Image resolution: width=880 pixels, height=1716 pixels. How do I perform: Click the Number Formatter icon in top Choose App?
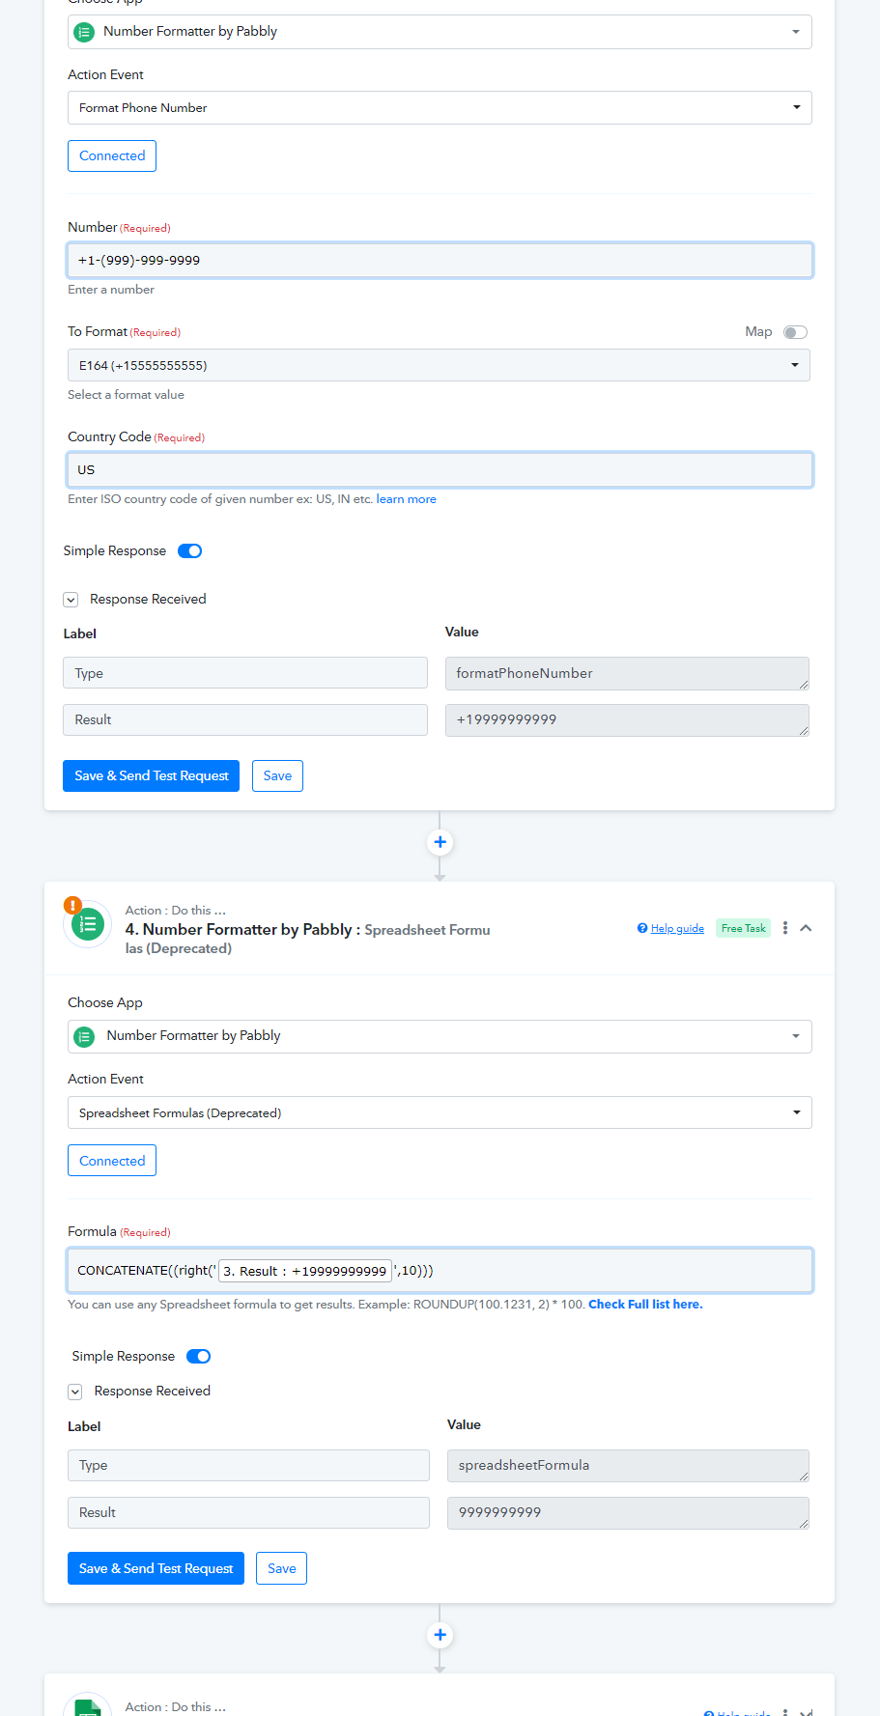[85, 32]
